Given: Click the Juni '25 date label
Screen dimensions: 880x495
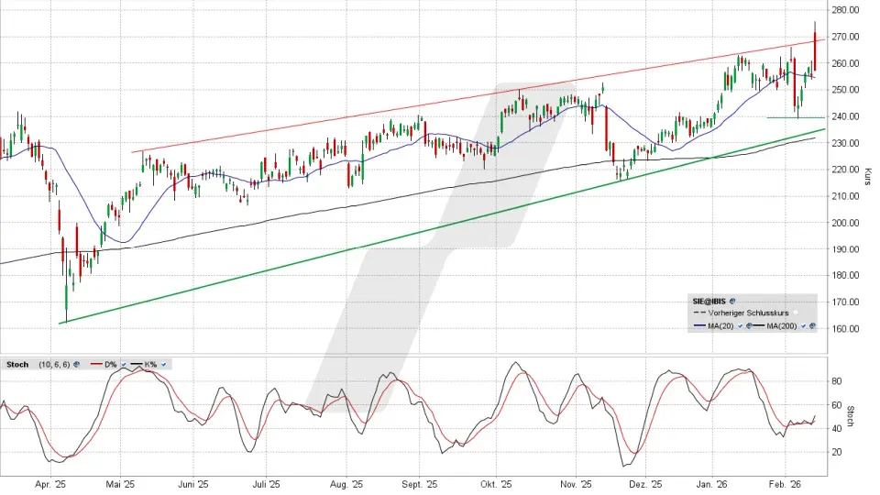Looking at the screenshot, I should (x=193, y=484).
